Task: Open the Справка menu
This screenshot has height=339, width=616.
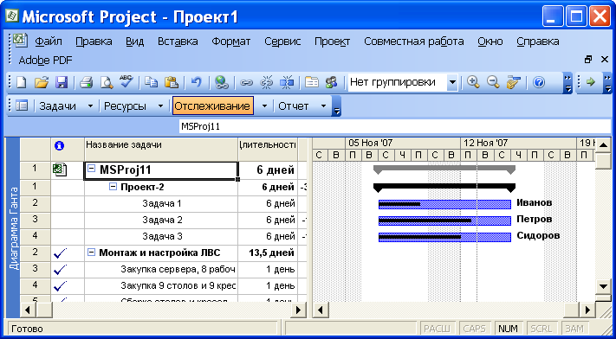Action: tap(538, 42)
